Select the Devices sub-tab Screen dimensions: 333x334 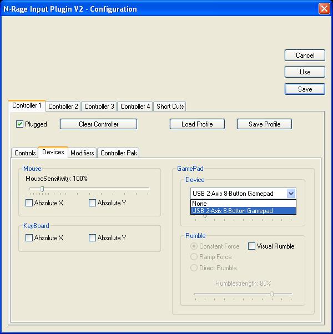coord(53,152)
